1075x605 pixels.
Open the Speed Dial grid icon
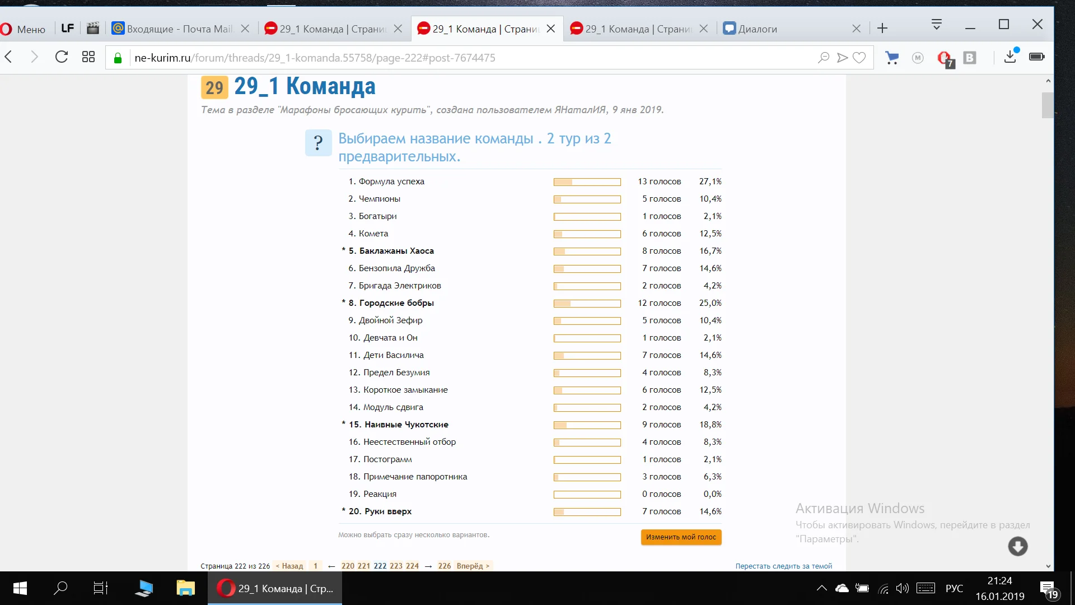(88, 57)
